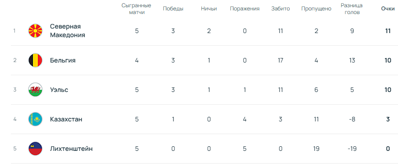Click the Ничьи column header
This screenshot has width=398, height=164.
209,9
